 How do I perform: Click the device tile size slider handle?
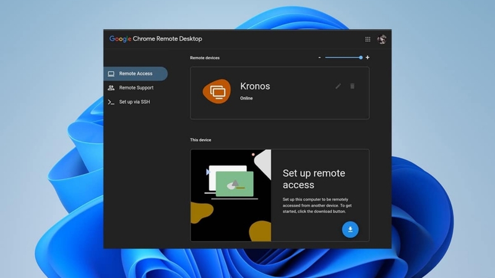click(x=361, y=57)
